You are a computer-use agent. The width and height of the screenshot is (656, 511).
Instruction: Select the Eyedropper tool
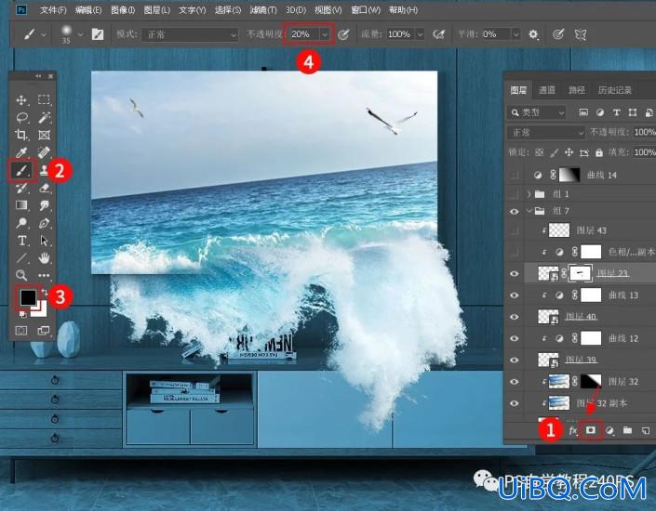[21, 152]
